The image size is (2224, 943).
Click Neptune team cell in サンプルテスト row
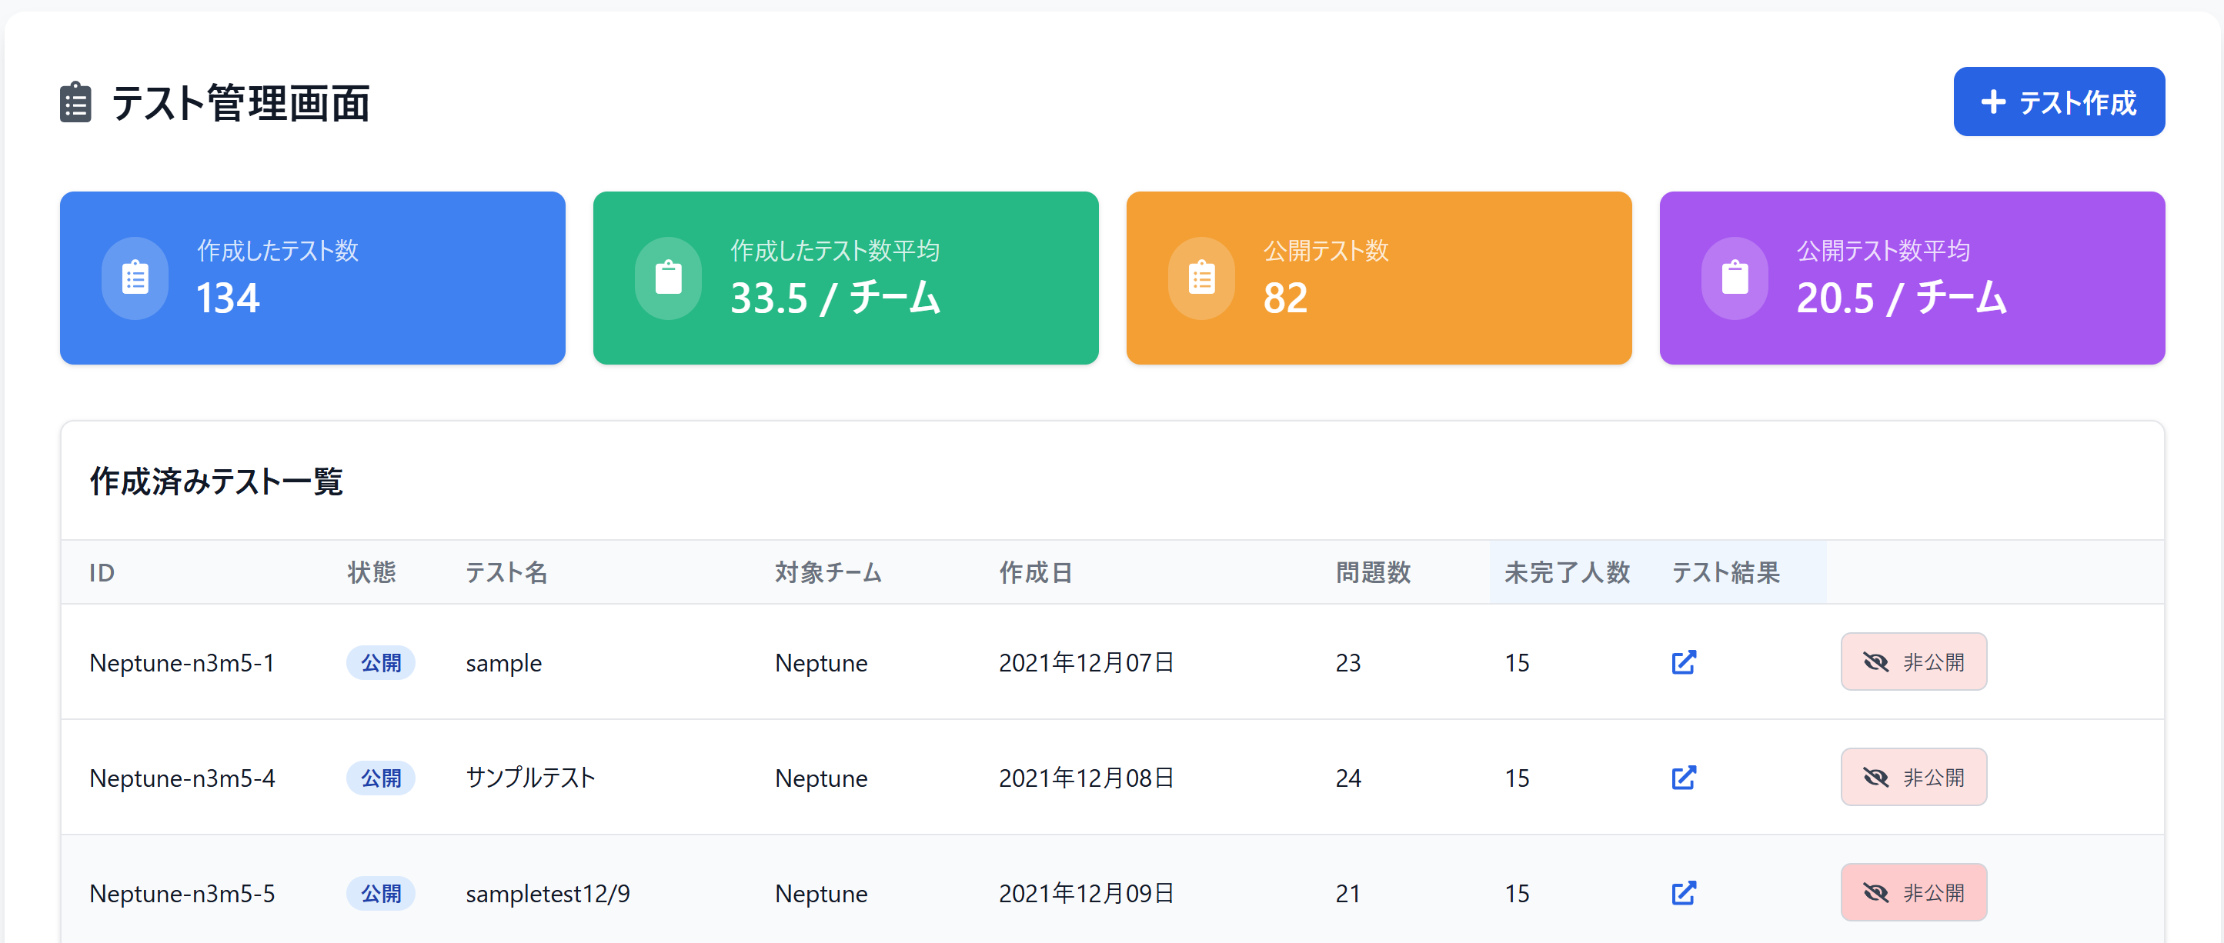tap(821, 778)
